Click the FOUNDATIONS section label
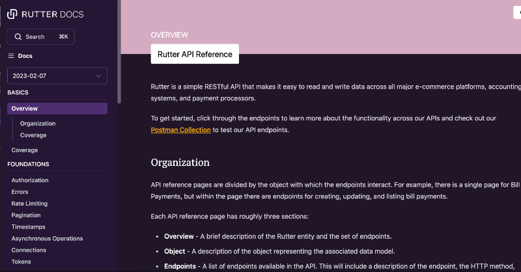 click(28, 164)
